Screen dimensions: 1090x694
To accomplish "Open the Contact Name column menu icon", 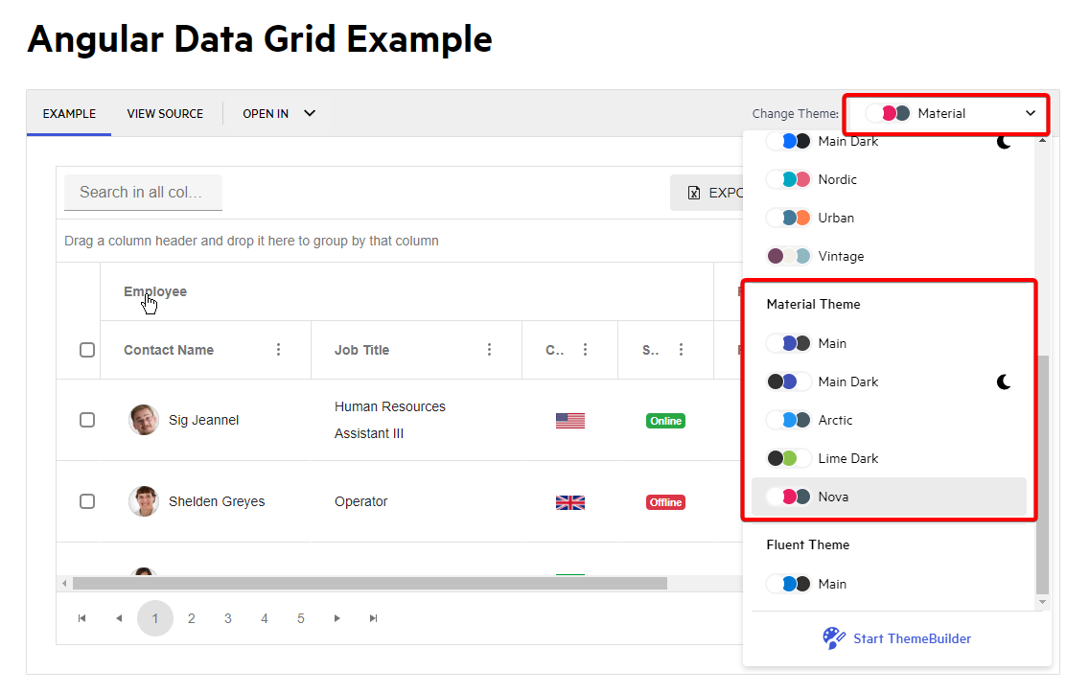I will [x=278, y=349].
